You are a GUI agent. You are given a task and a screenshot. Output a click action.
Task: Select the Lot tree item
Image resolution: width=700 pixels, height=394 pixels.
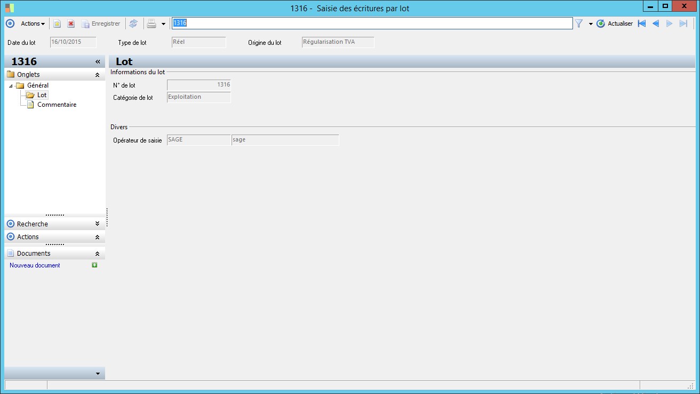[42, 95]
